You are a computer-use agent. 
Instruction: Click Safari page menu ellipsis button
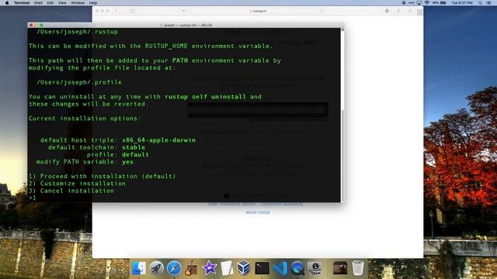(x=184, y=11)
